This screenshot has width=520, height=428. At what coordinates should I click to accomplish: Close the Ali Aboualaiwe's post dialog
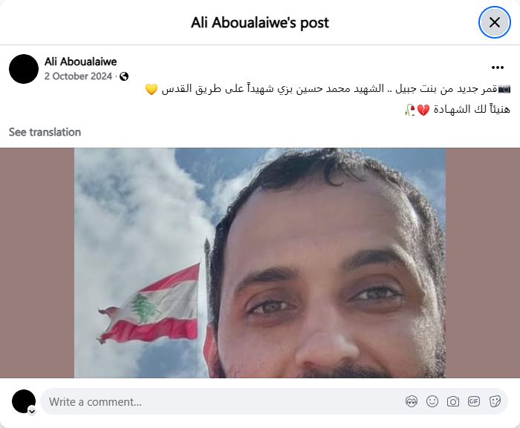pos(495,22)
